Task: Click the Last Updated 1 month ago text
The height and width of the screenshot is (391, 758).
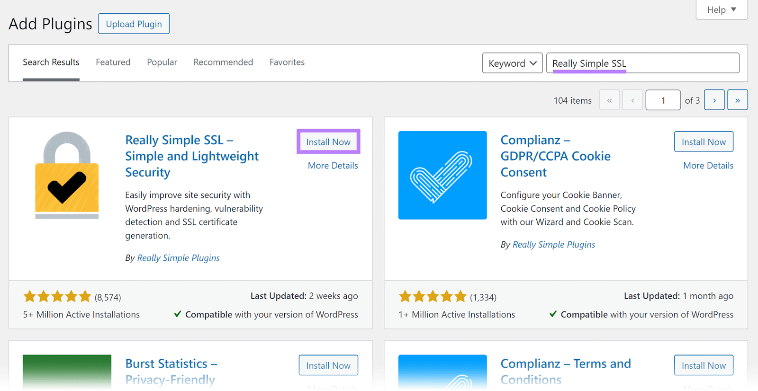Action: pyautogui.click(x=678, y=296)
